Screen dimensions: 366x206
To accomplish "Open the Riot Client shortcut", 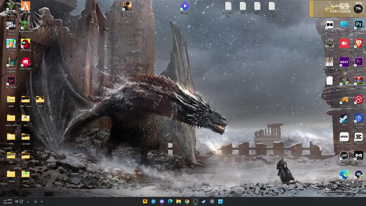I will [x=25, y=64].
